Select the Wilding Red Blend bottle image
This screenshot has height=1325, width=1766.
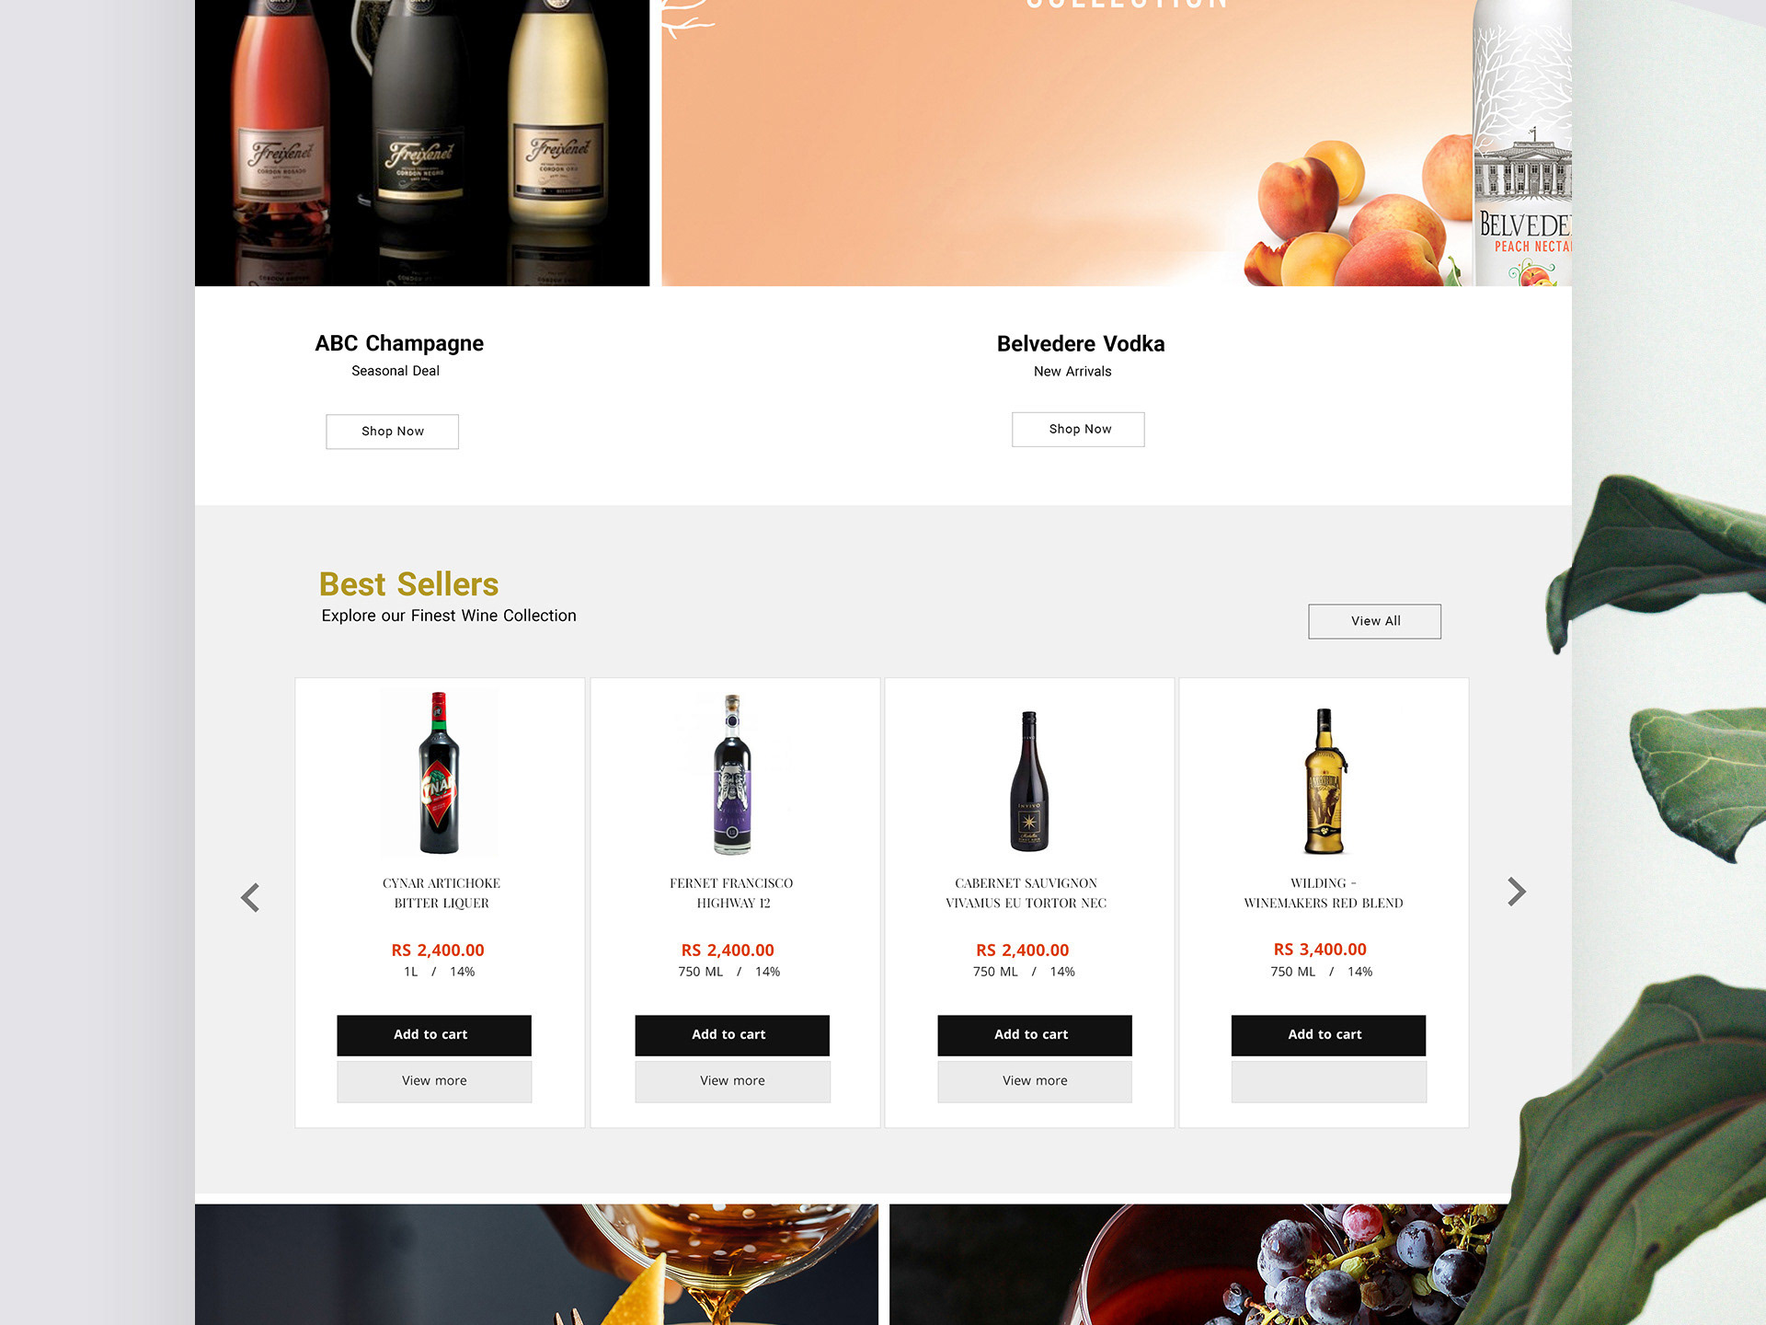(1324, 781)
